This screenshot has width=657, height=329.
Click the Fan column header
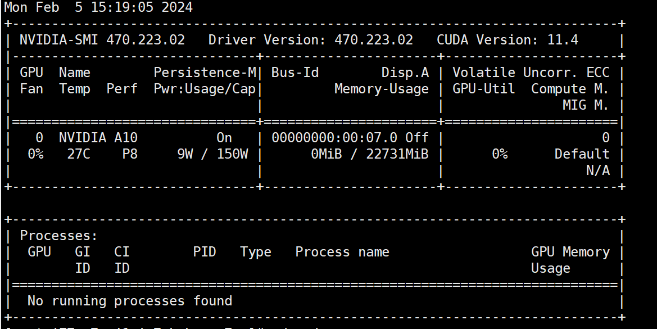[32, 89]
